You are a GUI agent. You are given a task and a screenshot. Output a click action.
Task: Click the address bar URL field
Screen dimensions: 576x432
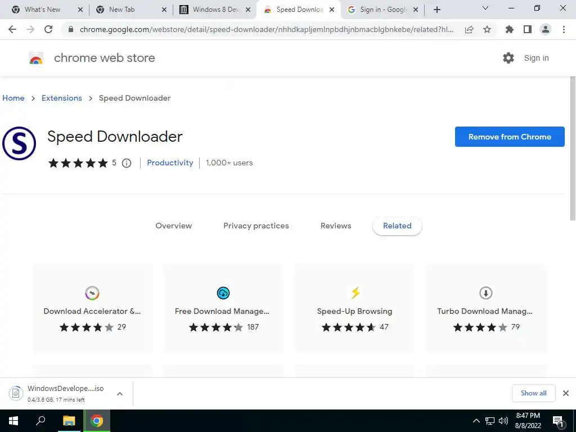[266, 29]
